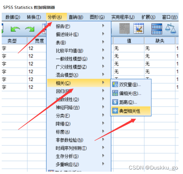
Task: Expand the 降维(D) submenu
Action: (79, 124)
